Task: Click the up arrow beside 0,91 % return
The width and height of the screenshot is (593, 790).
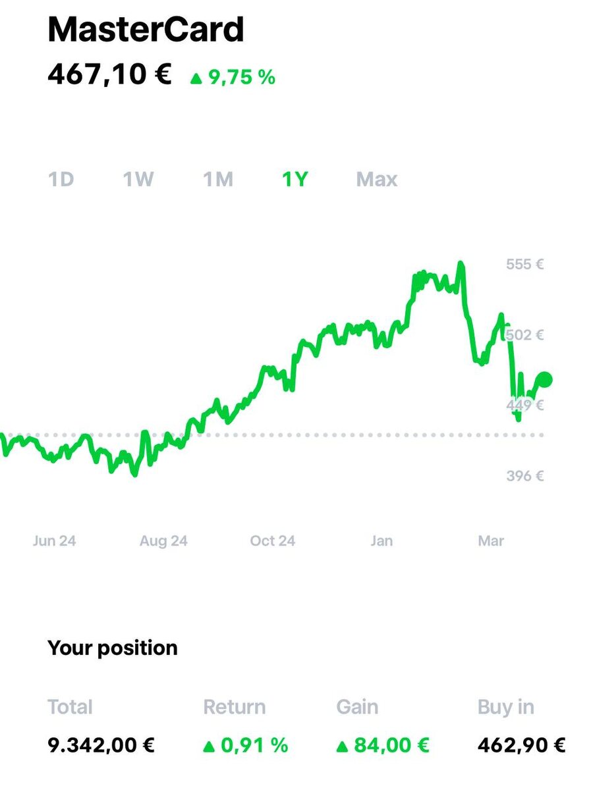Action: tap(209, 747)
